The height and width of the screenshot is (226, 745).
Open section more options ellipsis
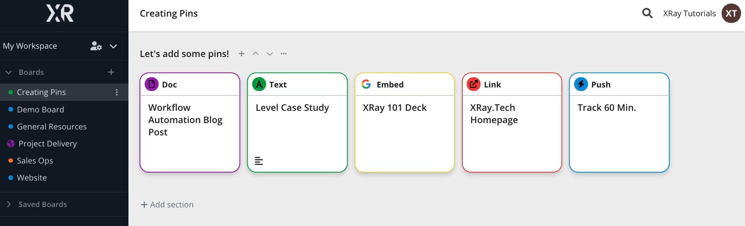[x=283, y=54]
